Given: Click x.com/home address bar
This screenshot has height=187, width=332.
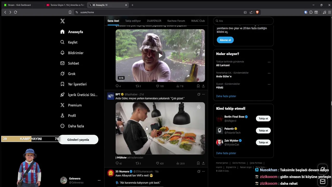Looking at the screenshot, I should pos(87,12).
